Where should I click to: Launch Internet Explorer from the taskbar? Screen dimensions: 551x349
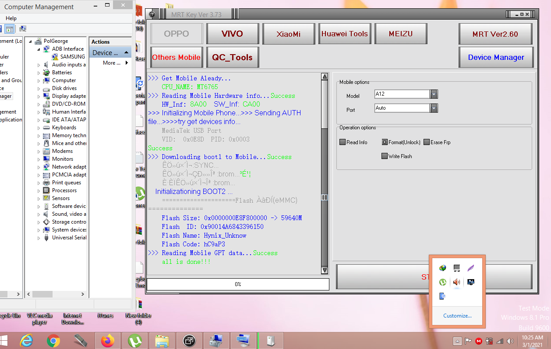[x=26, y=340]
